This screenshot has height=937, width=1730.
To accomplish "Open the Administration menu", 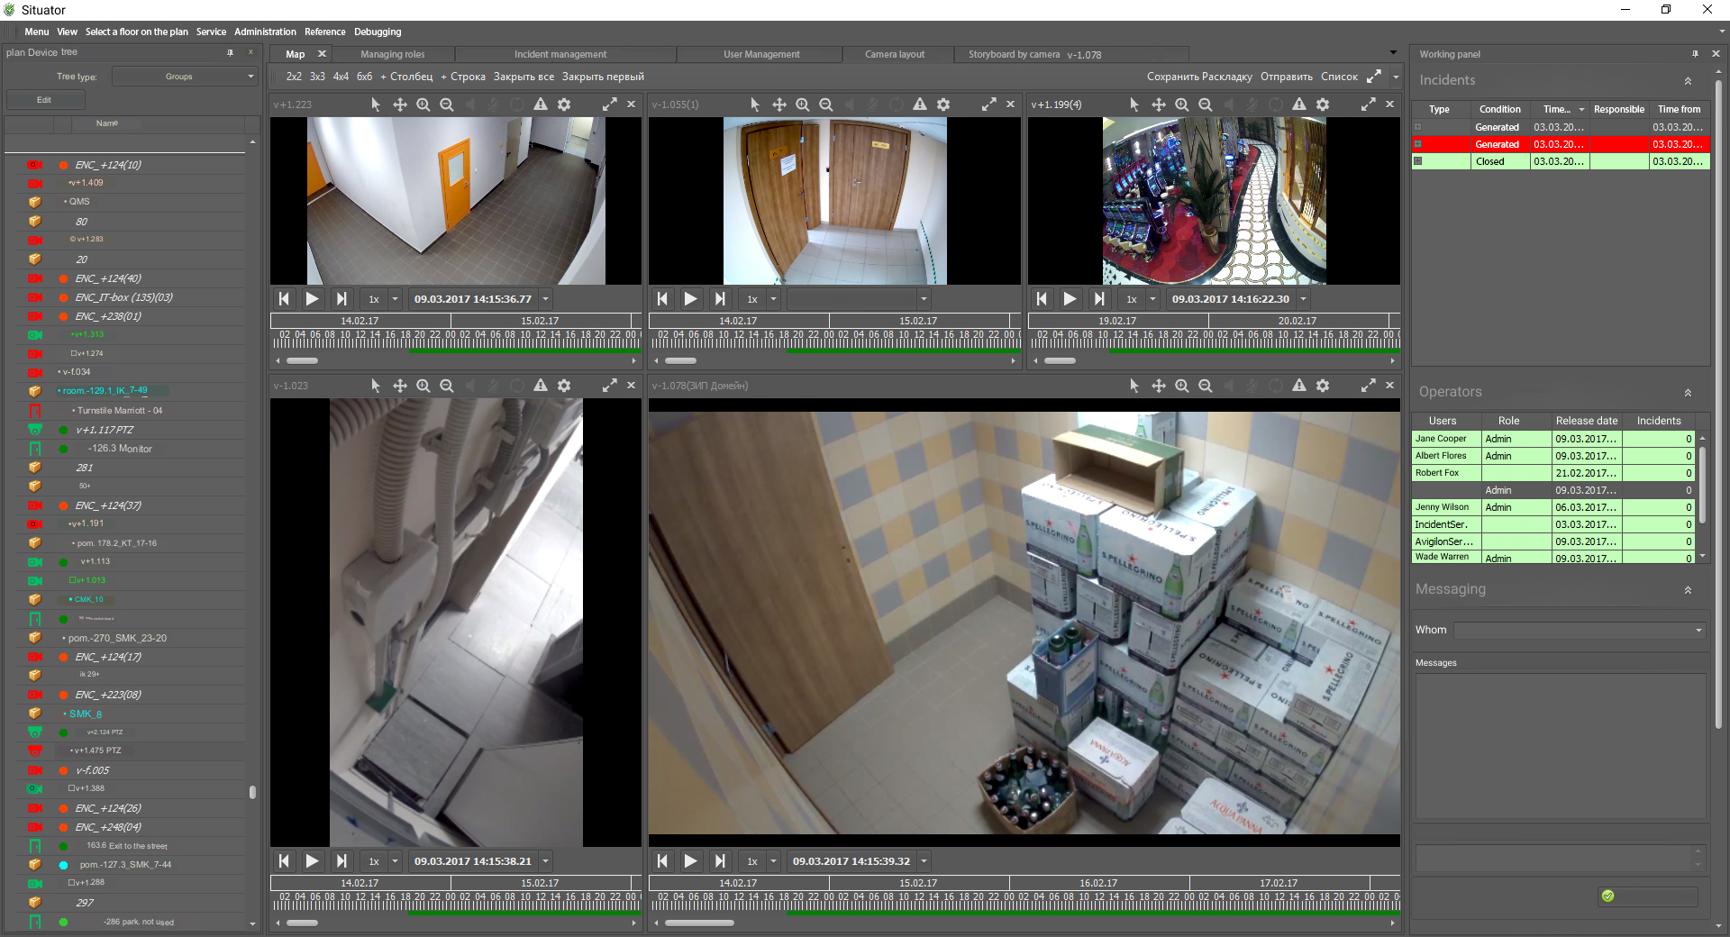I will click(265, 32).
